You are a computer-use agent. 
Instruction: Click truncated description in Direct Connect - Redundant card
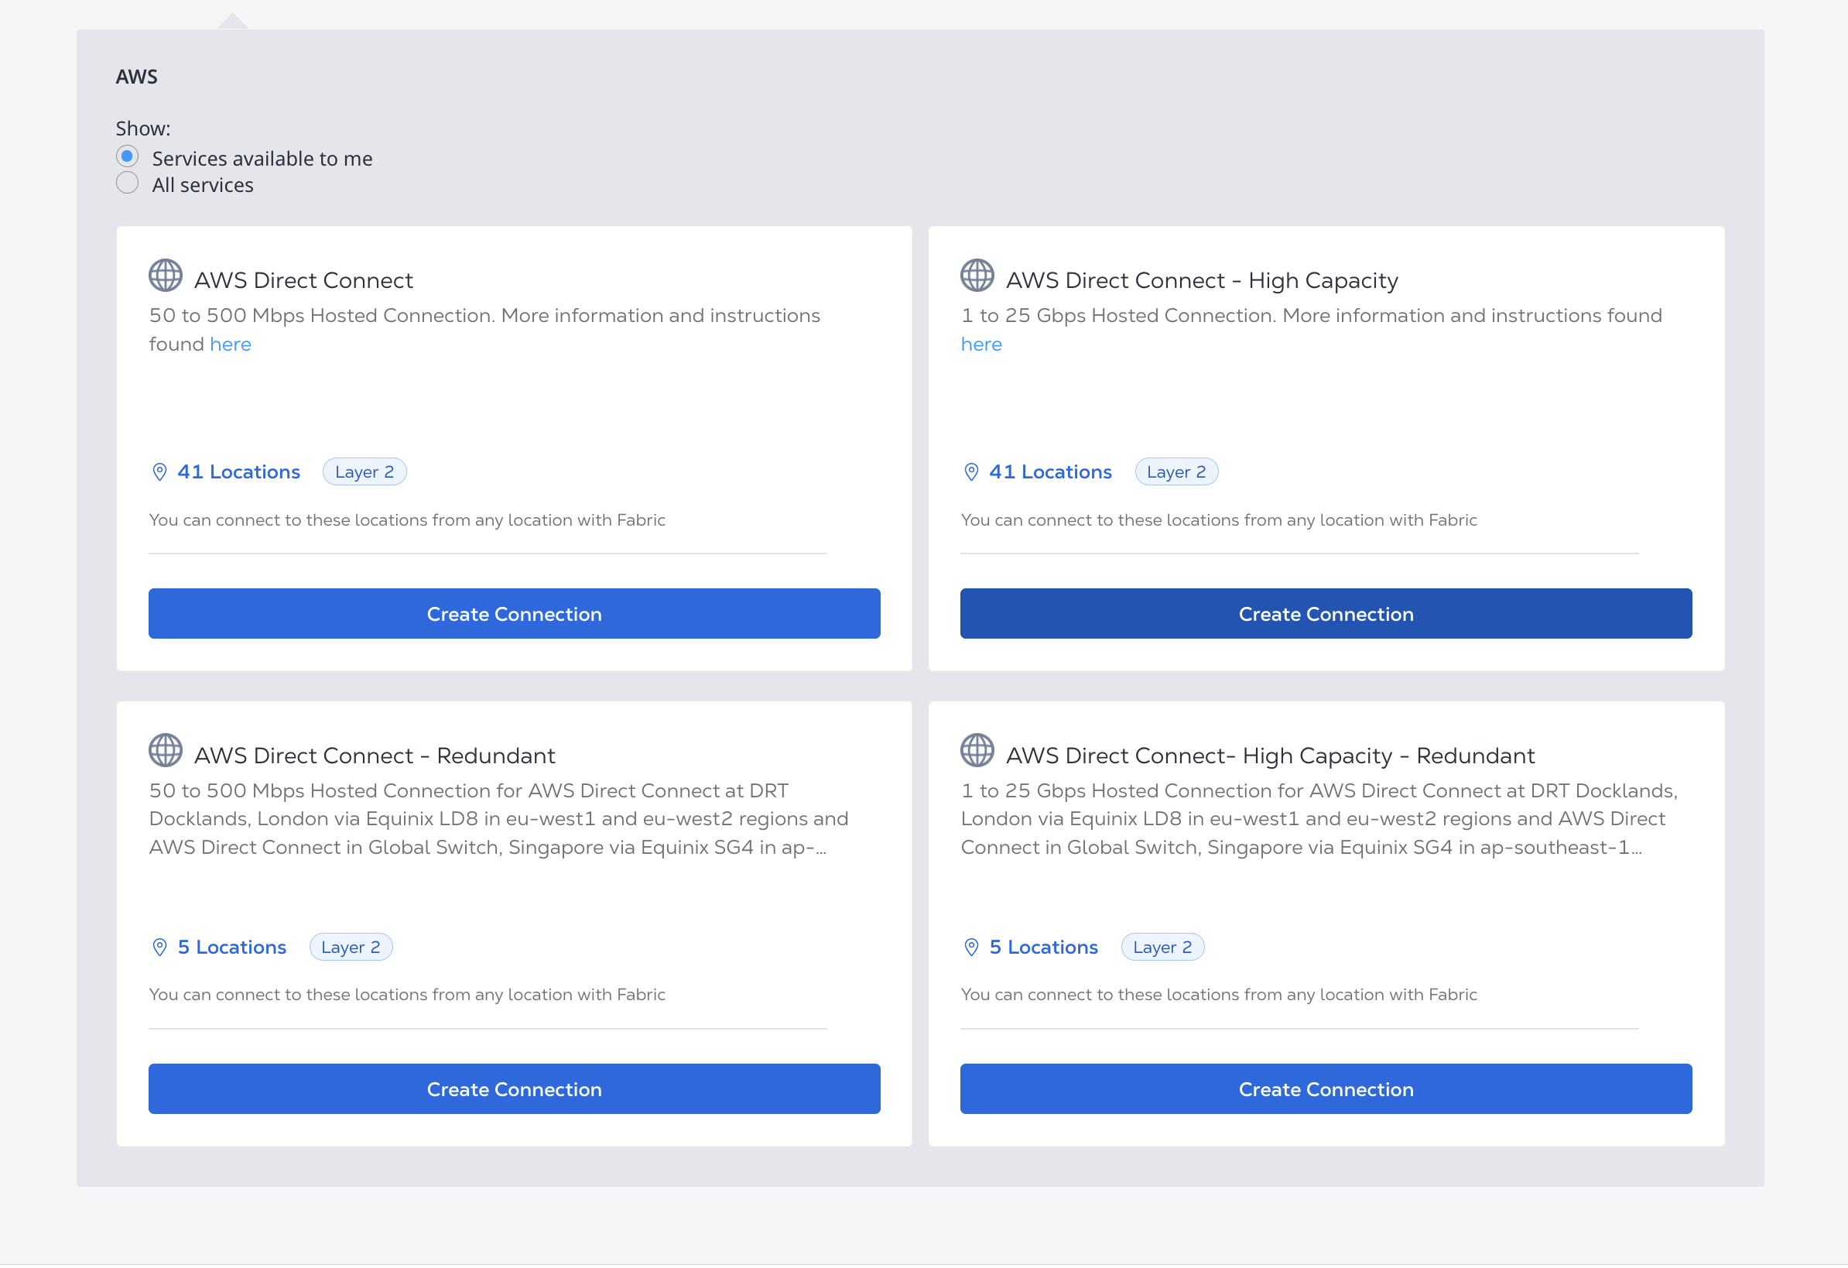499,819
